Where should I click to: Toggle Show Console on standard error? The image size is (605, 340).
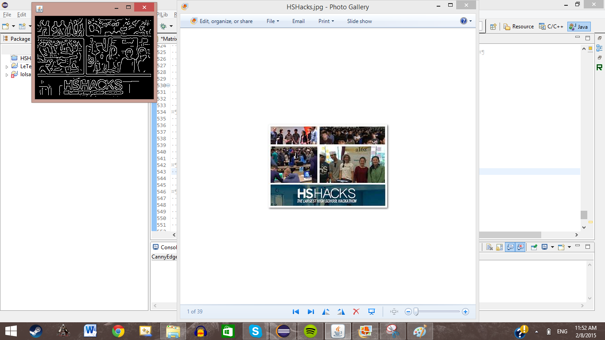pyautogui.click(x=520, y=247)
